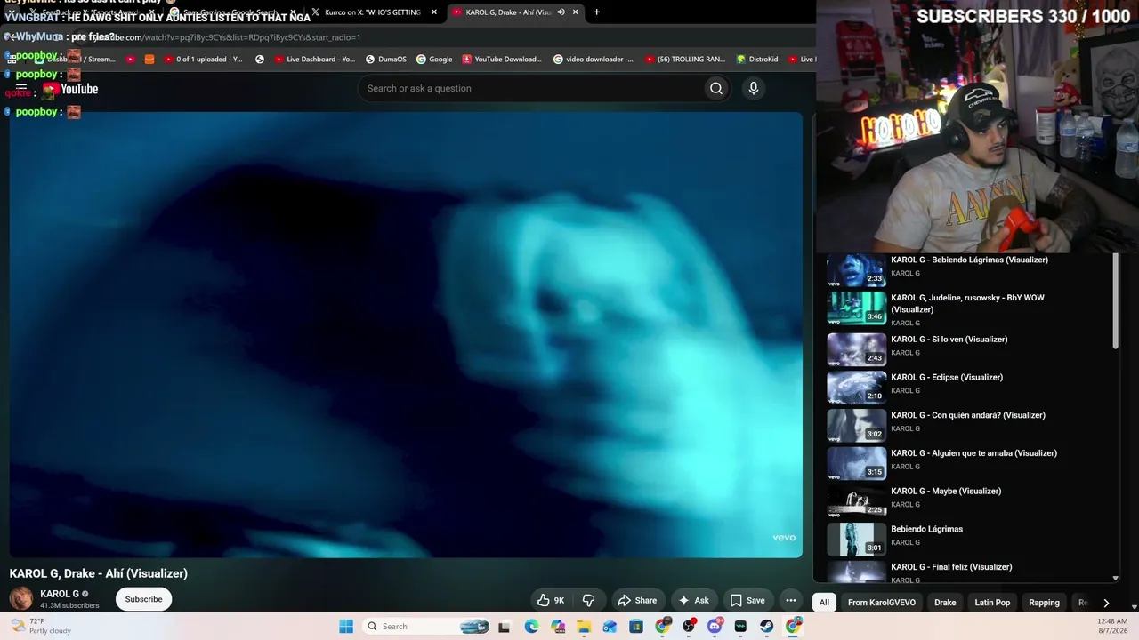Open Microsoft Edge from the taskbar
The width and height of the screenshot is (1139, 640).
(x=531, y=627)
